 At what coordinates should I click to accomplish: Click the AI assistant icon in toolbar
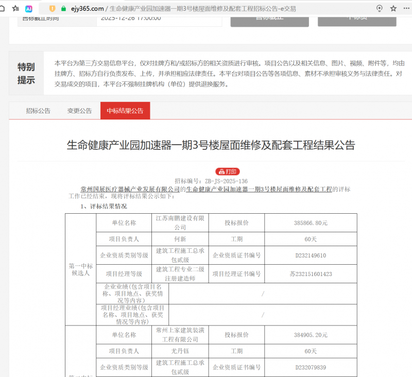pos(29,9)
